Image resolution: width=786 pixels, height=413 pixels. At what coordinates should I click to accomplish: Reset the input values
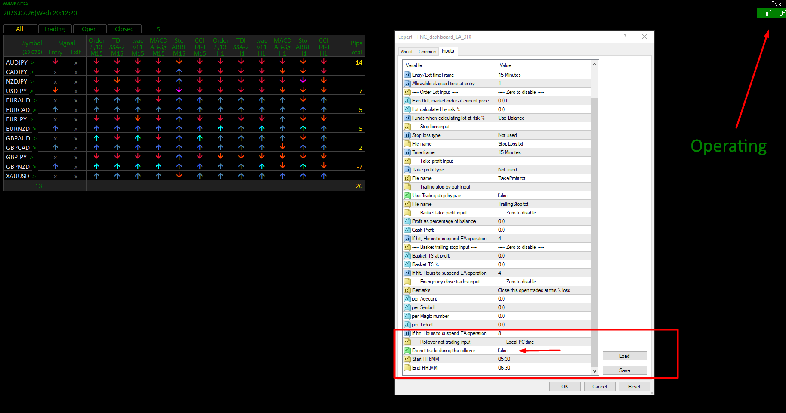pyautogui.click(x=634, y=387)
